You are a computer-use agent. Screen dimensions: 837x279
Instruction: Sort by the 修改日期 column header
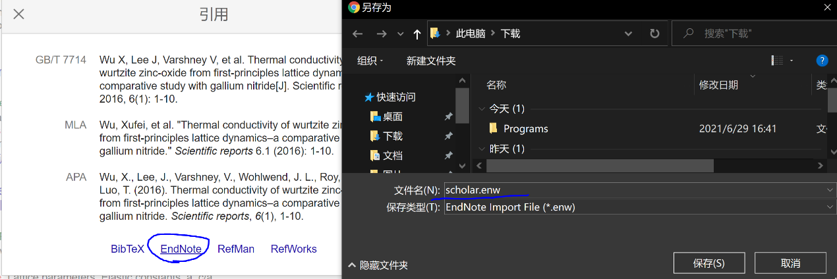tap(718, 85)
